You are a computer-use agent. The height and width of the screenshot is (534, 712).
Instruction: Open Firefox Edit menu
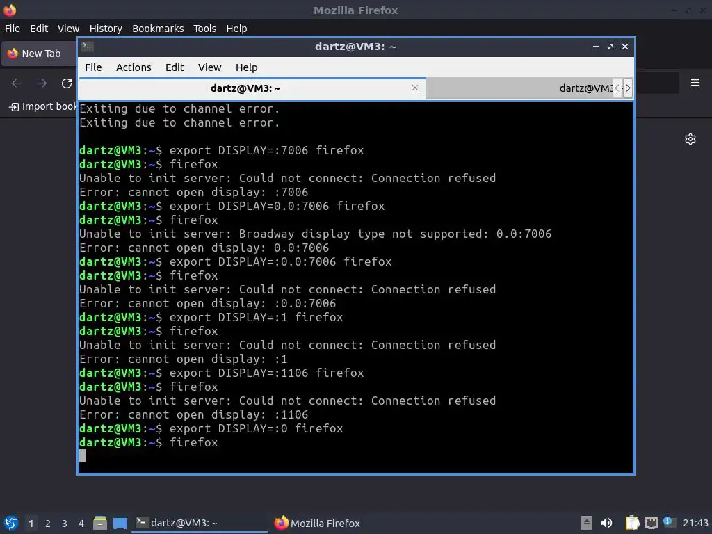click(x=39, y=29)
